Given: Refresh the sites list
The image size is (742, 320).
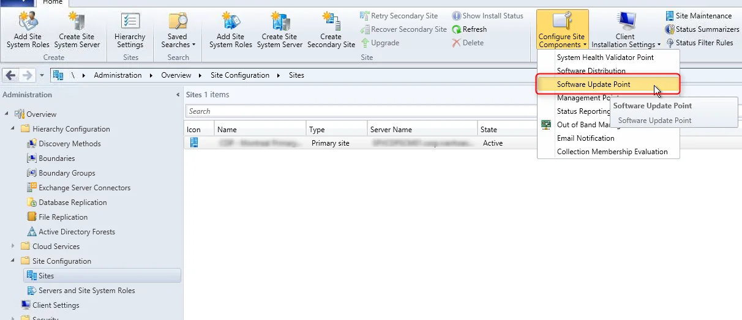Looking at the screenshot, I should tap(470, 29).
